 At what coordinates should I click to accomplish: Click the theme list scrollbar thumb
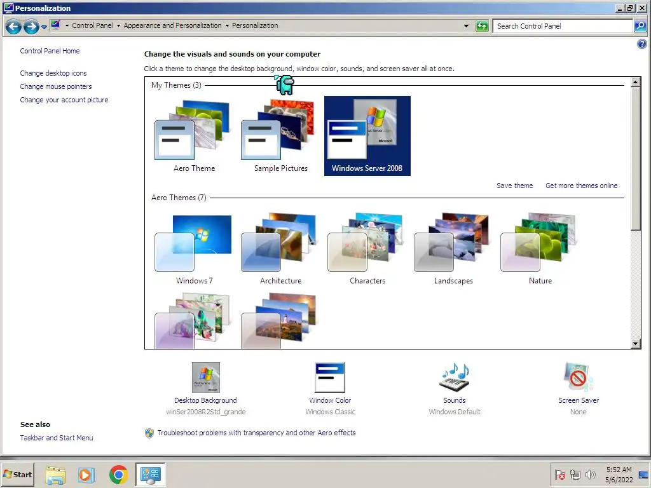[x=635, y=158]
